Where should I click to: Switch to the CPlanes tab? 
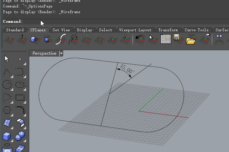pyautogui.click(x=38, y=30)
